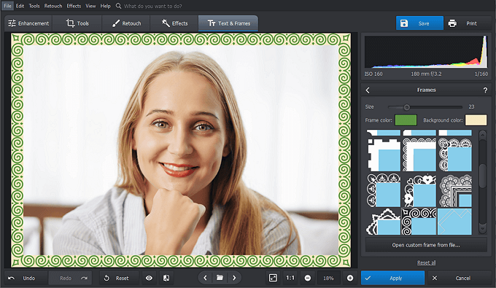The height and width of the screenshot is (288, 496).
Task: Open the File menu
Action: (x=7, y=6)
